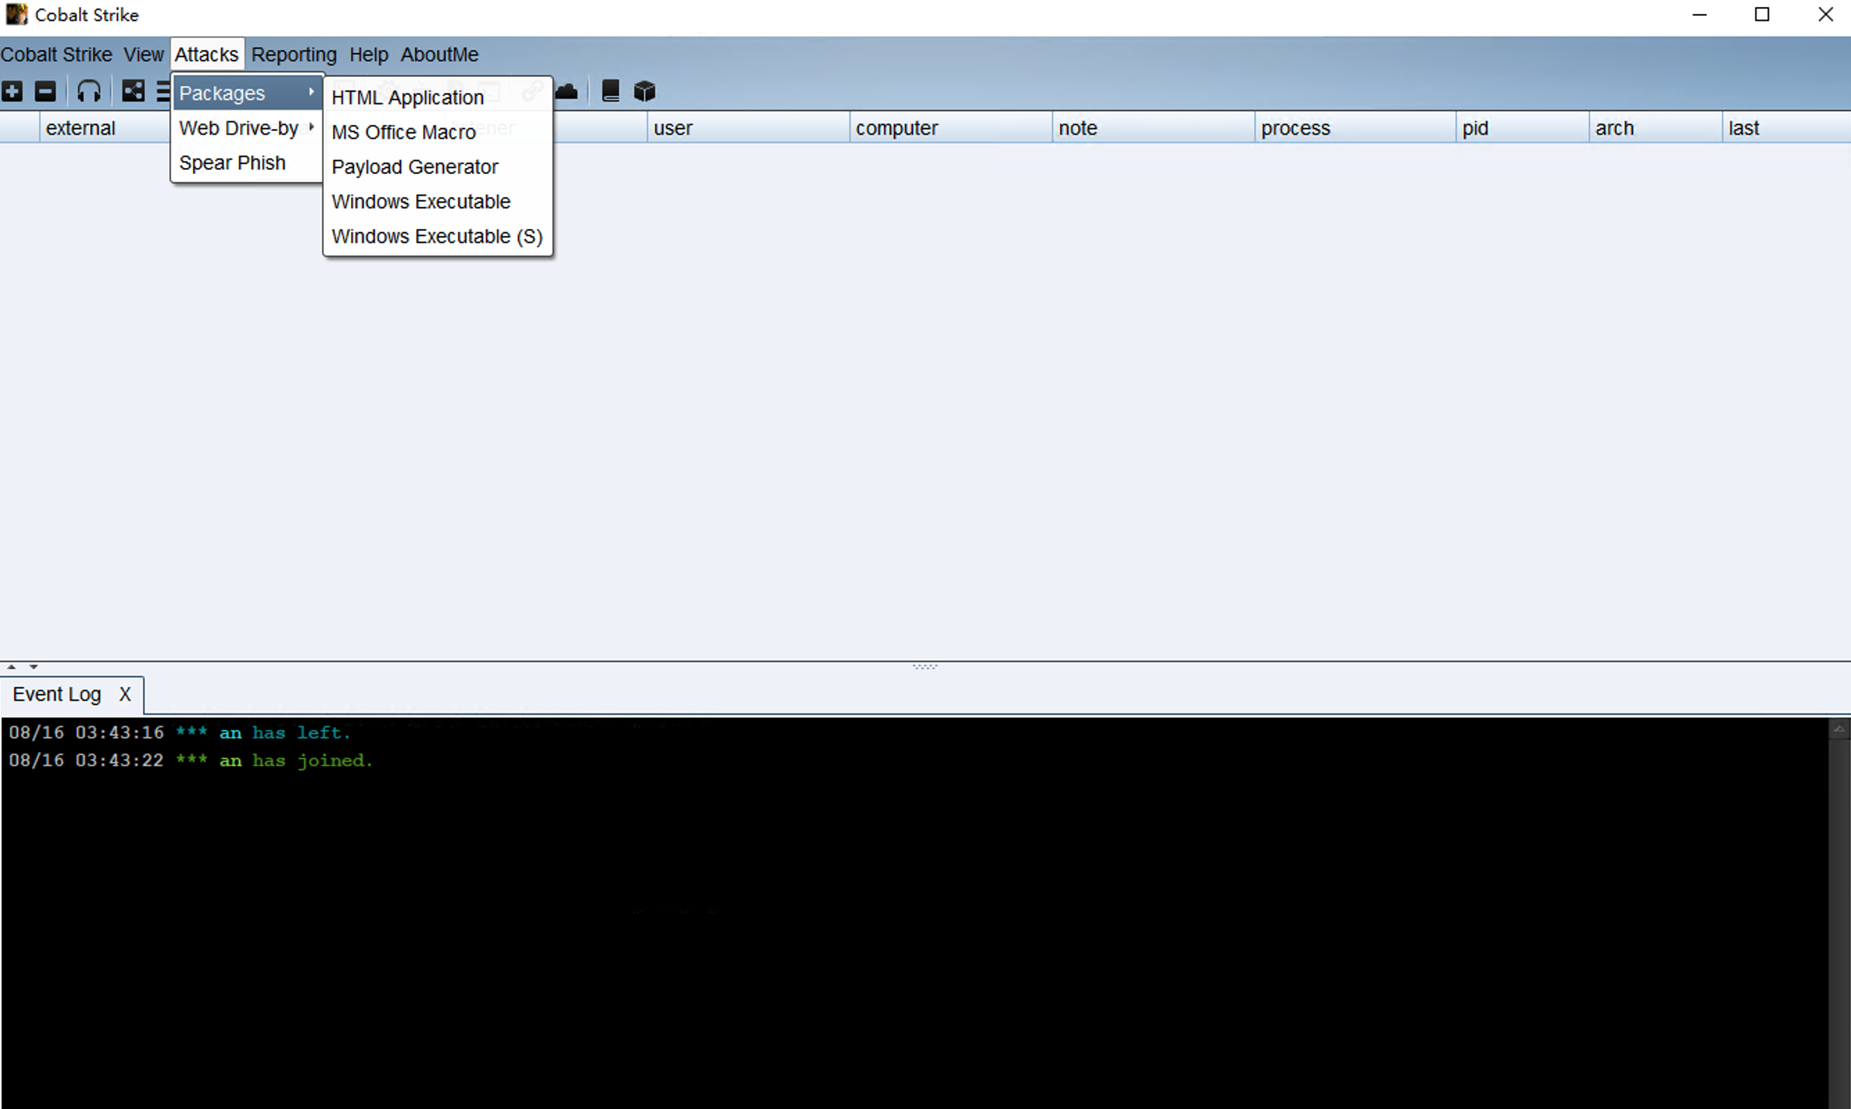
Task: Click the 3D cube icon in toolbar
Action: pyautogui.click(x=644, y=91)
